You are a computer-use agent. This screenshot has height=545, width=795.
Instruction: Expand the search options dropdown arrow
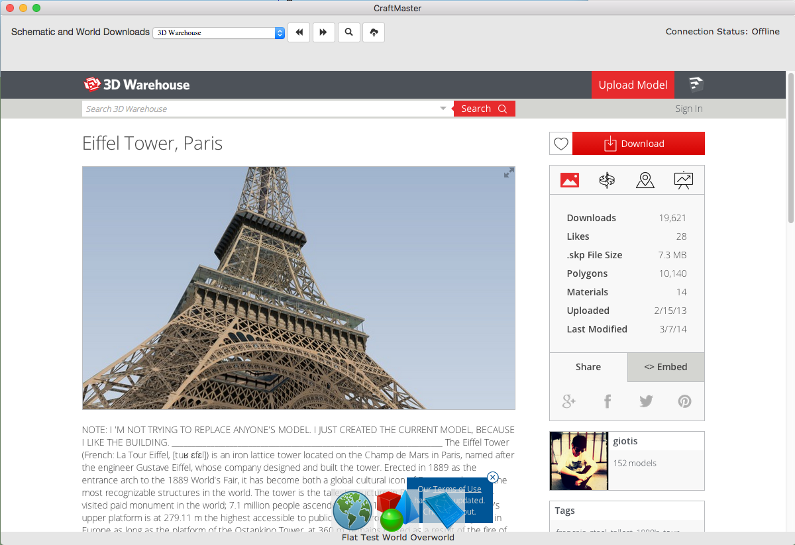click(x=443, y=109)
